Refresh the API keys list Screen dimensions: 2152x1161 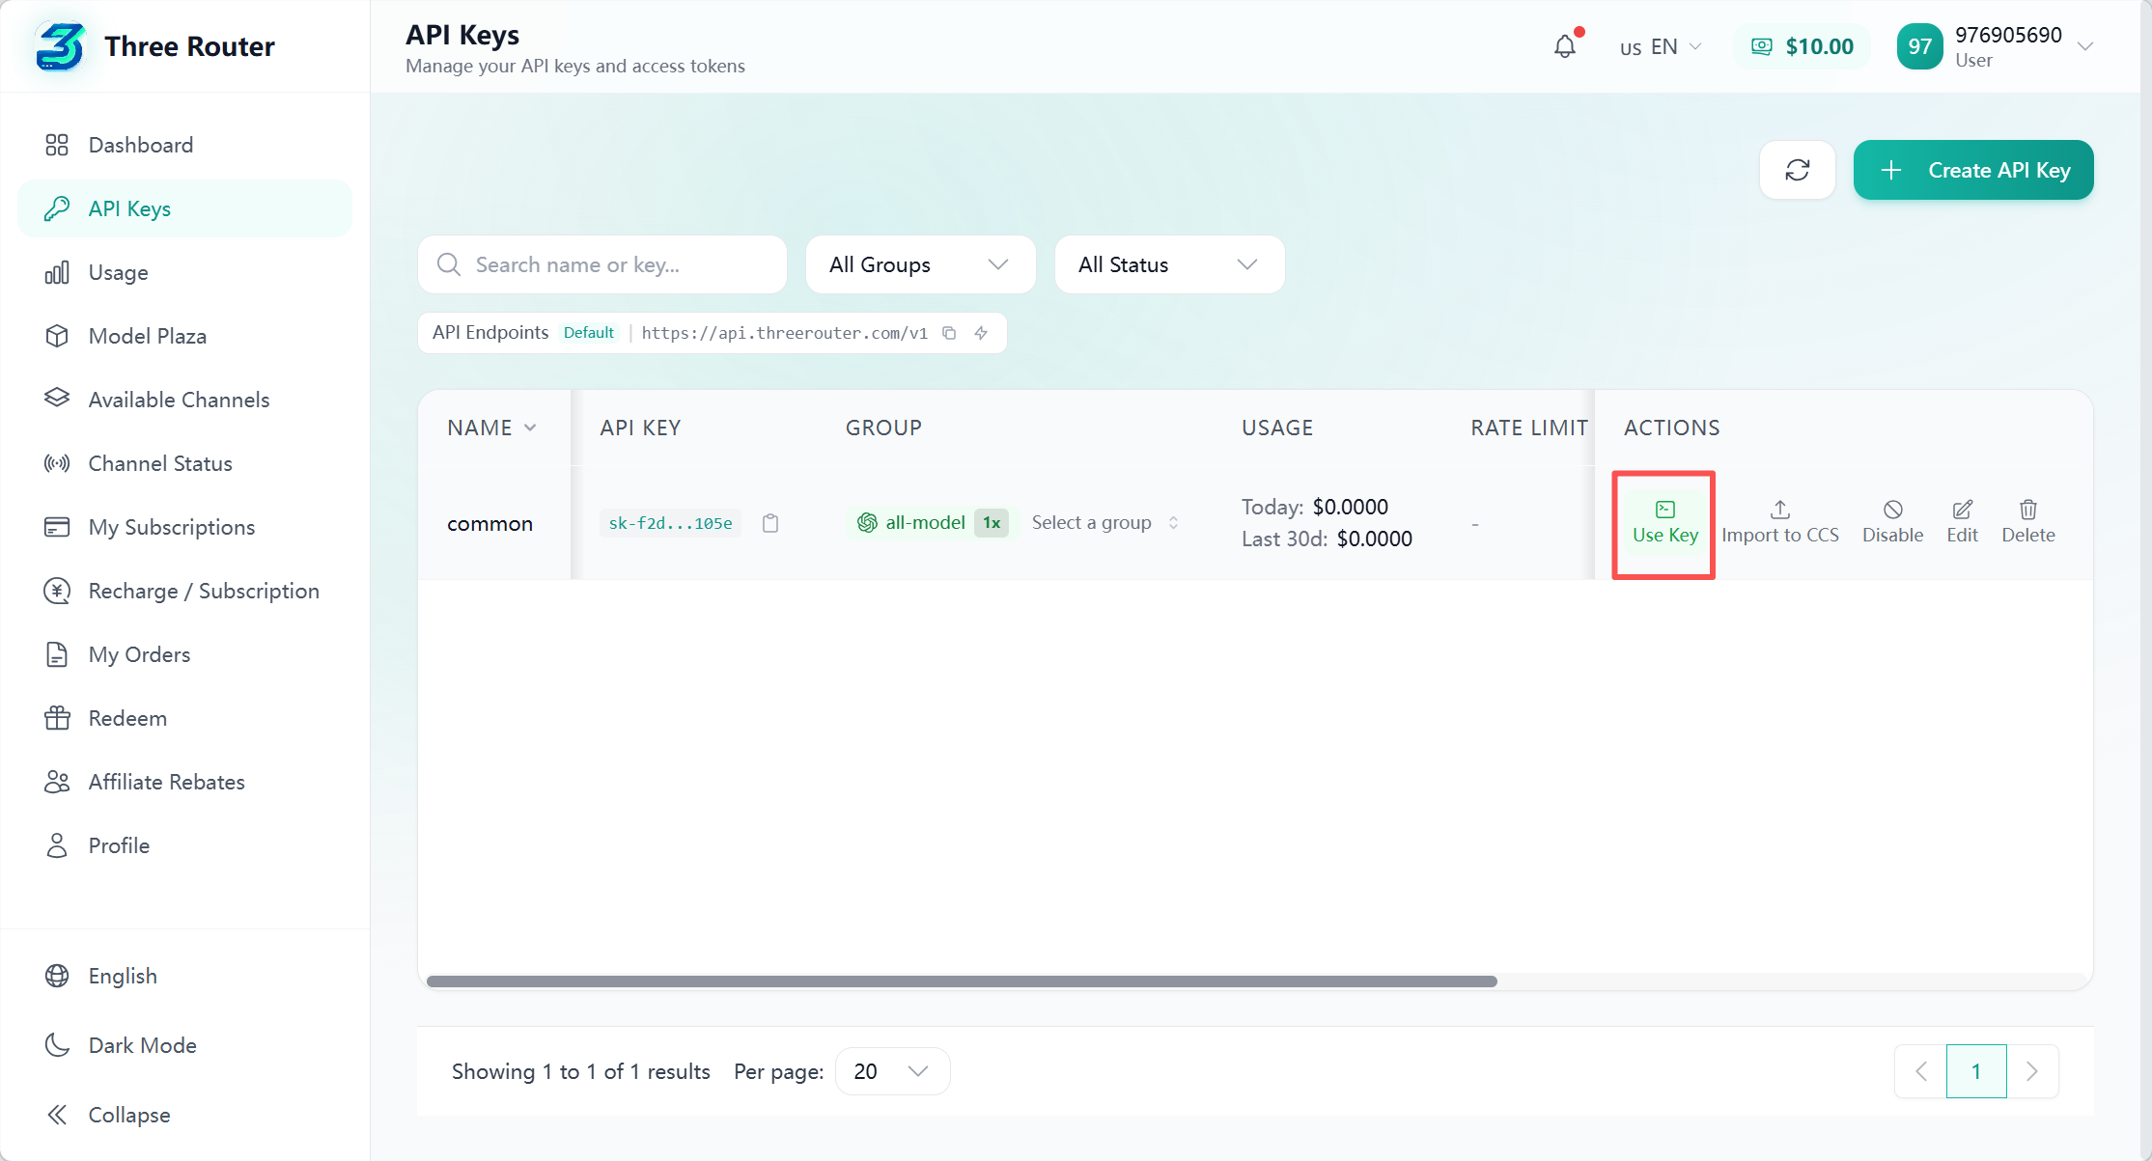[x=1797, y=170]
